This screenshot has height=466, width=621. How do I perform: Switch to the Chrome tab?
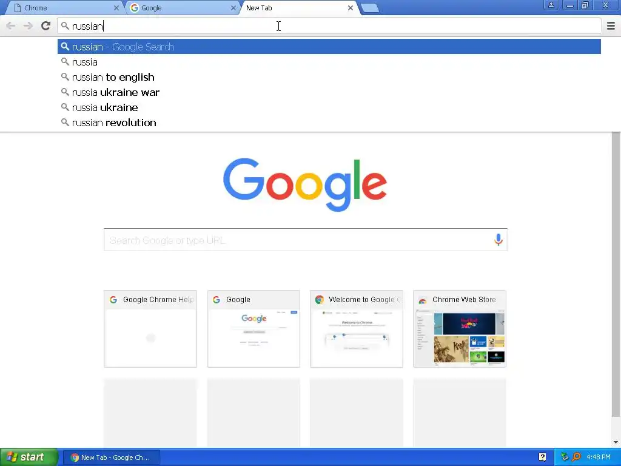pyautogui.click(x=65, y=8)
